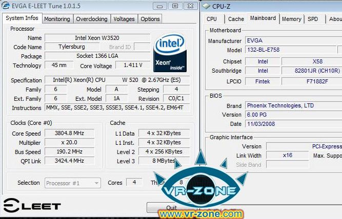This screenshot has width=342, height=219.
Task: Open the SPD tab in CPU-Z
Action: pyautogui.click(x=313, y=19)
